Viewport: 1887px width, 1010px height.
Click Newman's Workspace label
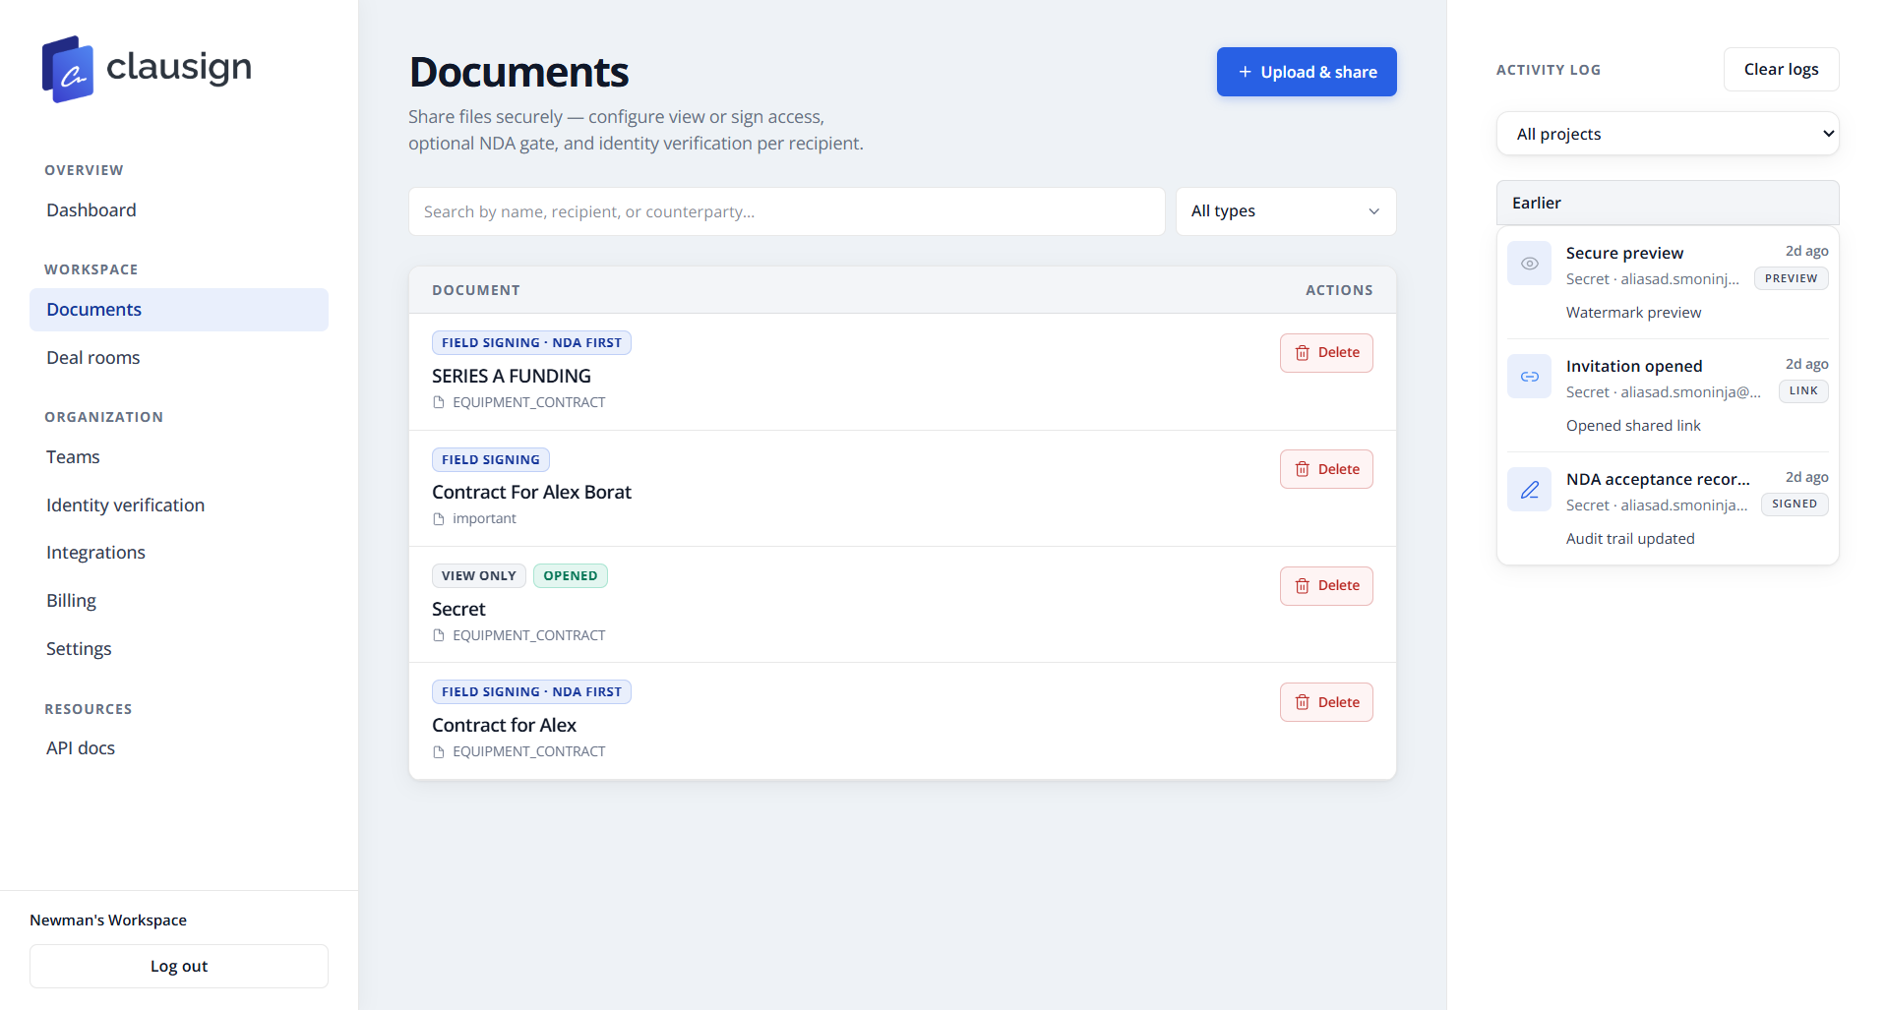click(x=108, y=921)
